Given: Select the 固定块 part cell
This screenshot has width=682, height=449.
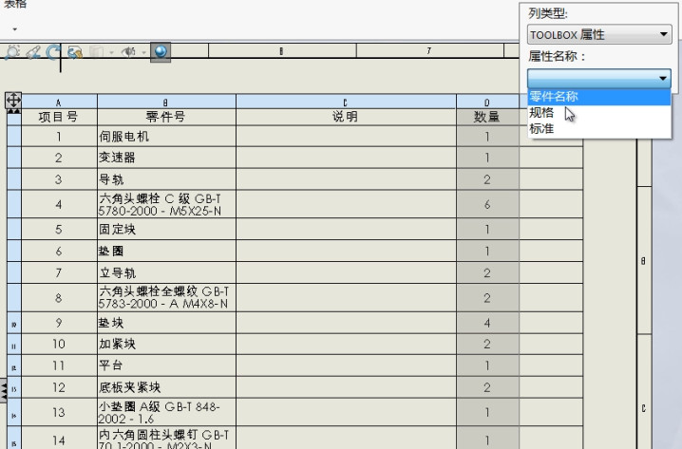Looking at the screenshot, I should (166, 229).
